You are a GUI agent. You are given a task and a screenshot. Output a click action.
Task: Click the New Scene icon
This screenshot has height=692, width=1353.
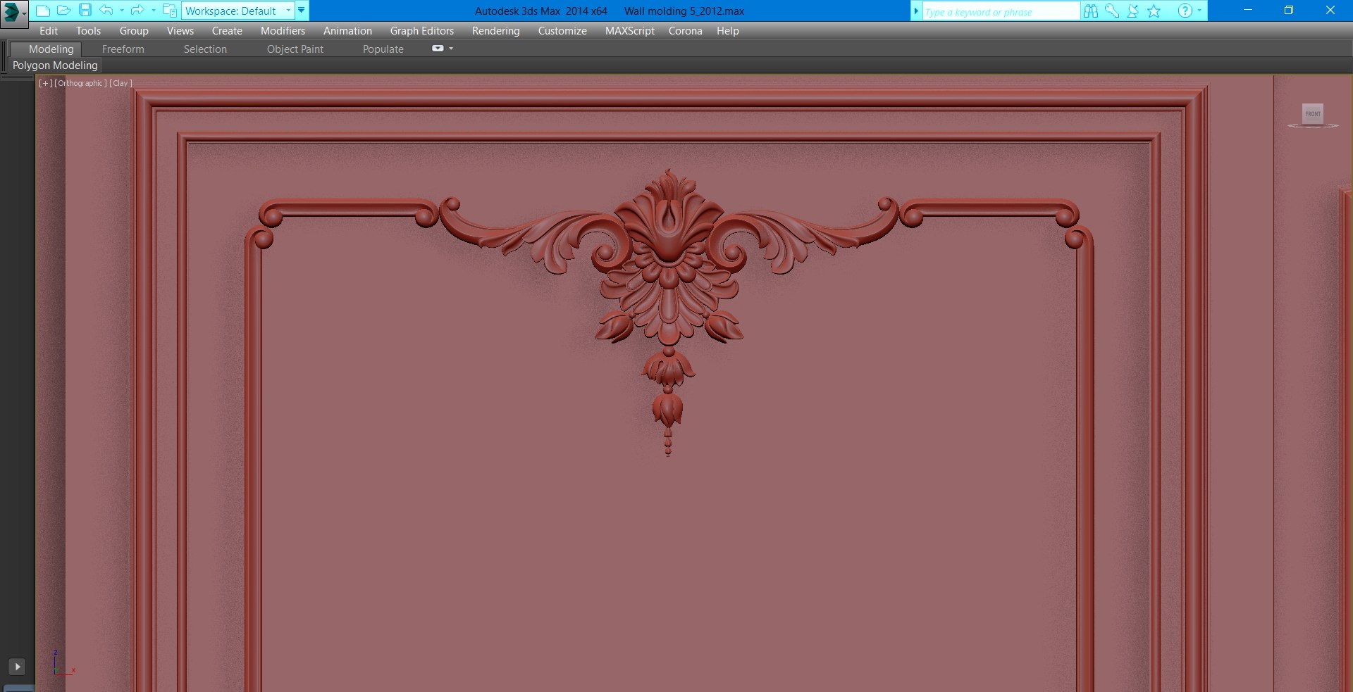click(43, 11)
